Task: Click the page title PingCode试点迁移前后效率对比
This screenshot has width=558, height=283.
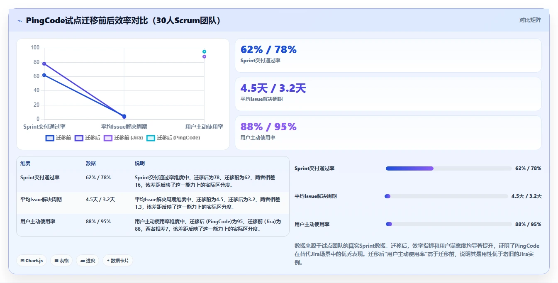Action: [x=124, y=20]
